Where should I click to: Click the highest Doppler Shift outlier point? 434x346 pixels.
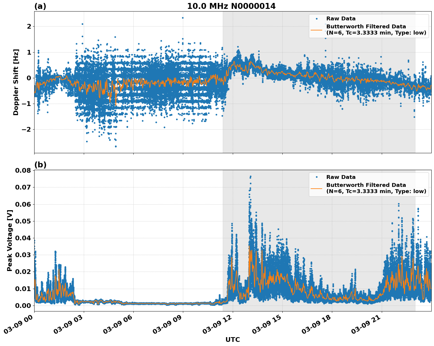(x=182, y=18)
